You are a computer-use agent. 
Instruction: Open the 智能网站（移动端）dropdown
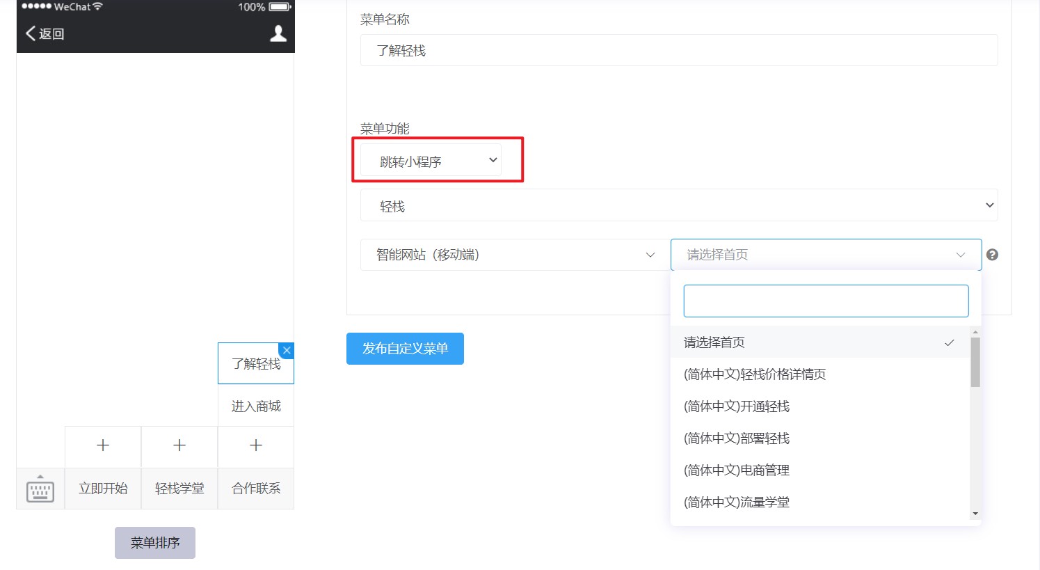click(x=514, y=255)
